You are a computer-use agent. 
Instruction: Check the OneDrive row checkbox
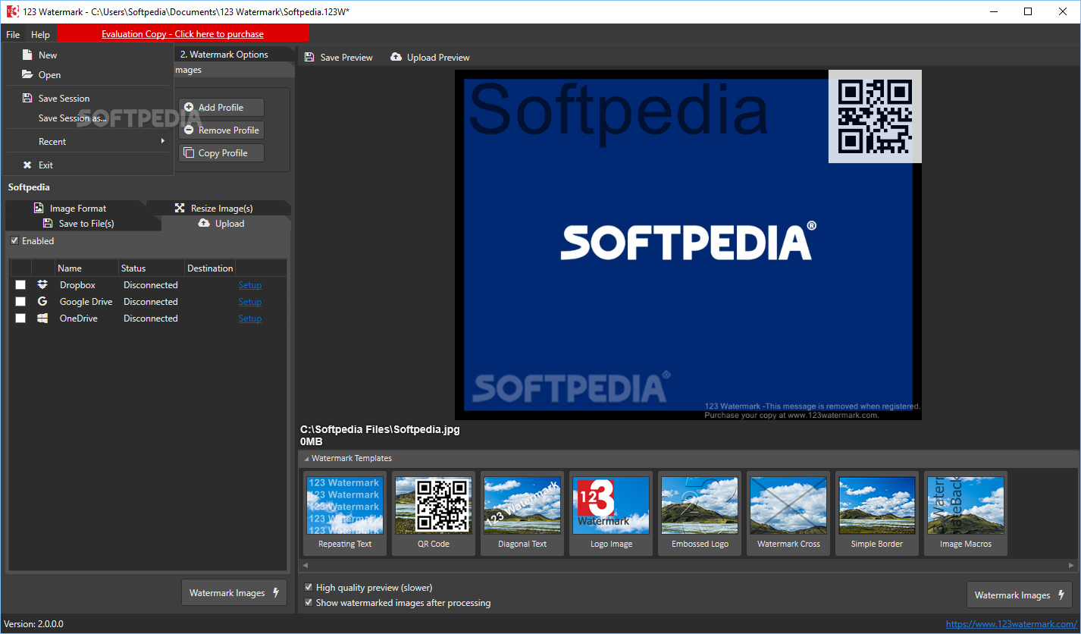[20, 319]
